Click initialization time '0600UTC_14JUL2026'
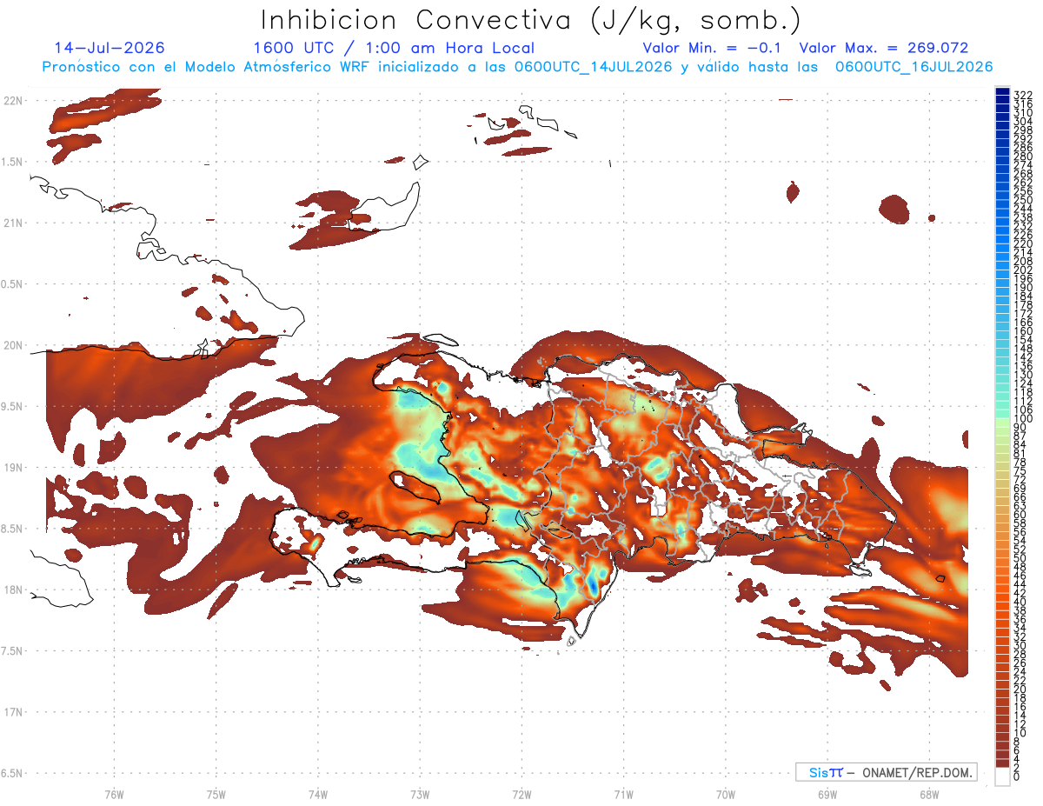1043x806 pixels. (x=593, y=67)
